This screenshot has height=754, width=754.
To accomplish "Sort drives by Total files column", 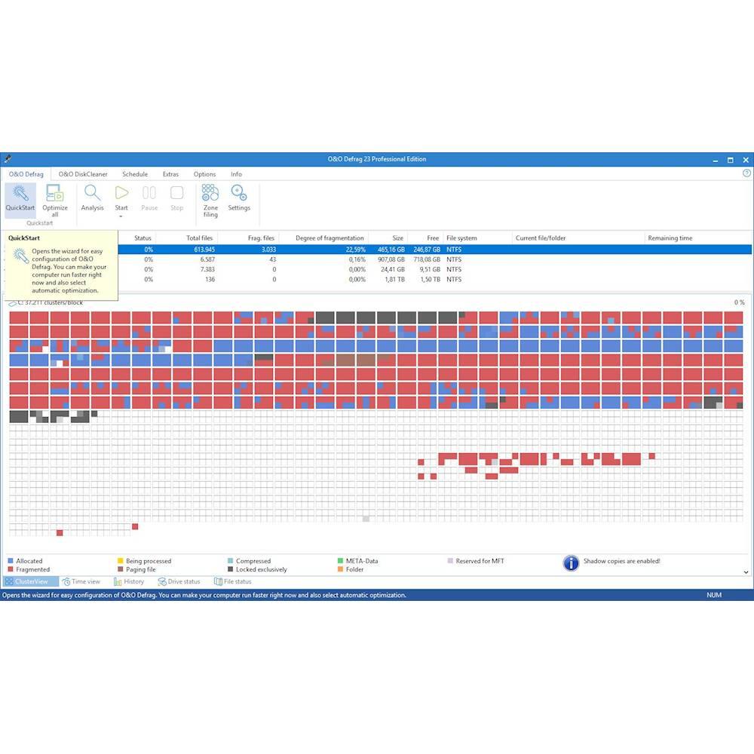I will tap(200, 238).
